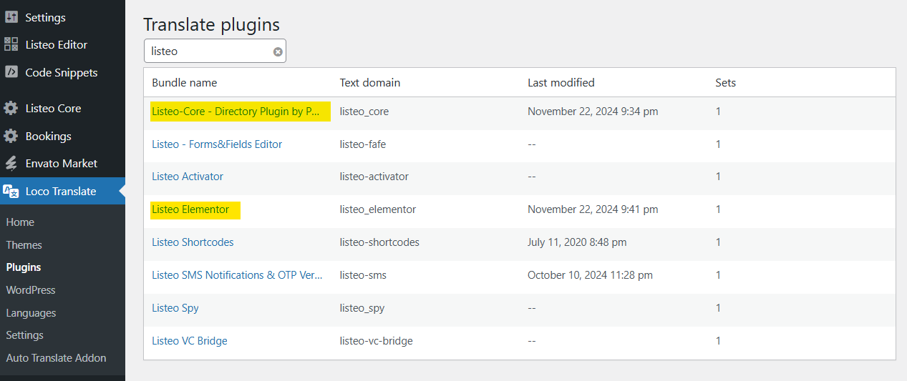Clear the listeo search filter
Screen dimensions: 907x381
[278, 51]
